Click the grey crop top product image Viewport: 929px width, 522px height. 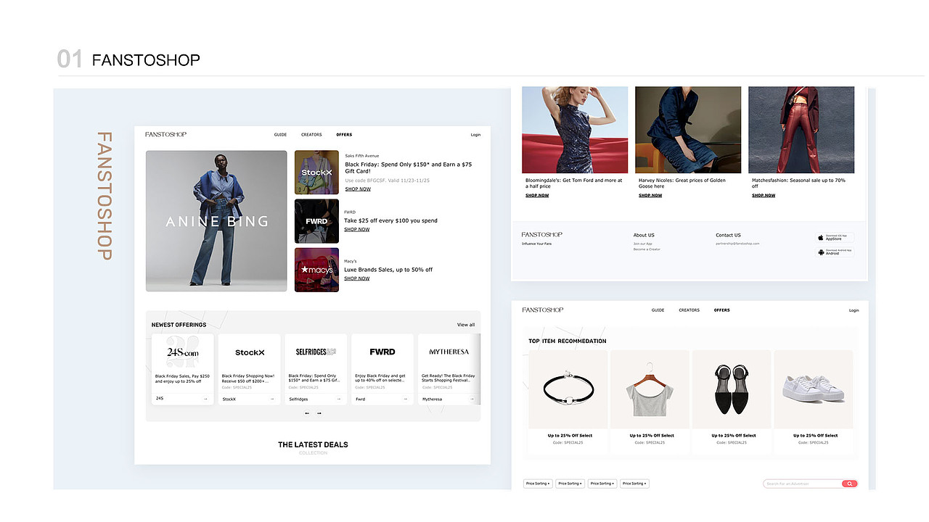[x=650, y=388]
